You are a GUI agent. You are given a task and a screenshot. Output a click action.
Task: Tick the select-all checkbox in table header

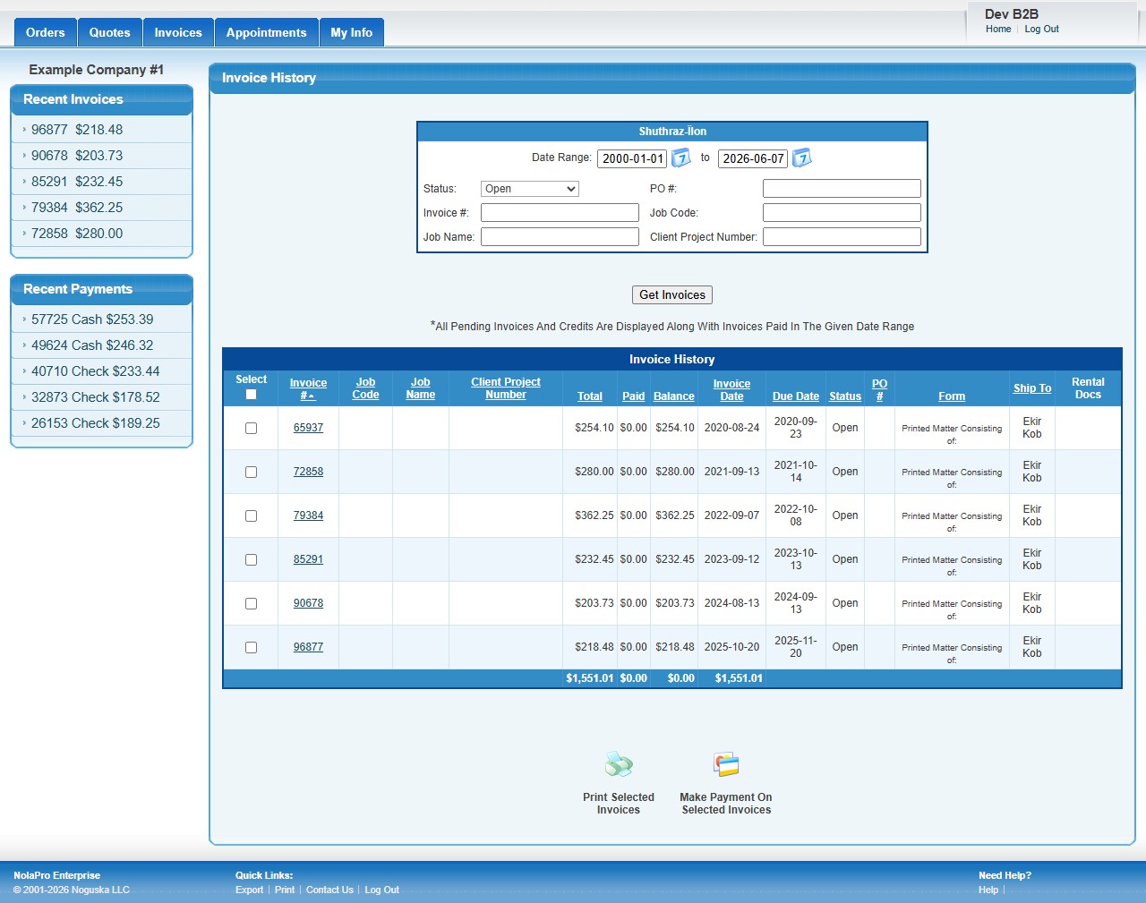[x=251, y=395]
